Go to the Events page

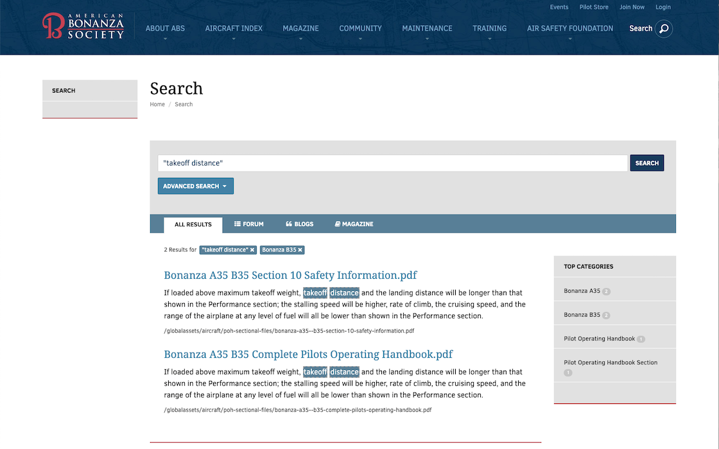click(x=559, y=7)
